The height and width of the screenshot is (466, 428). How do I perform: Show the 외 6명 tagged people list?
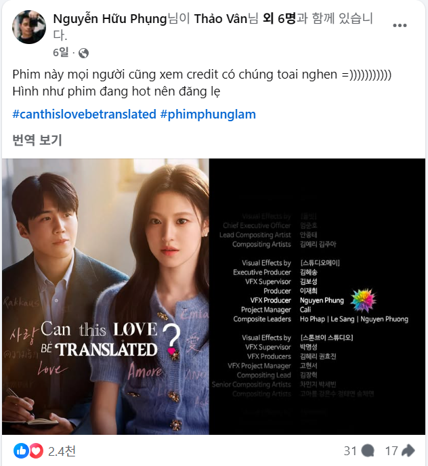[x=280, y=19]
